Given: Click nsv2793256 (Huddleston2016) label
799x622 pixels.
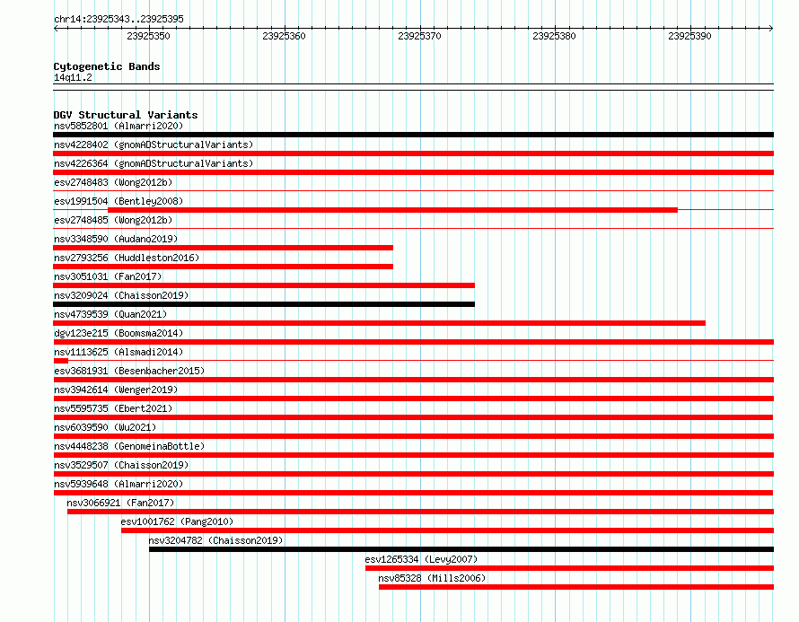Looking at the screenshot, I should (127, 258).
